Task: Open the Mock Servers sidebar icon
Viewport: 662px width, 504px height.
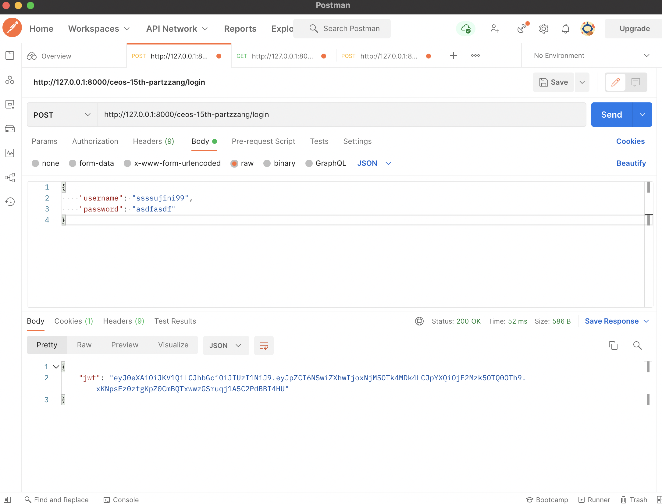Action: tap(10, 129)
